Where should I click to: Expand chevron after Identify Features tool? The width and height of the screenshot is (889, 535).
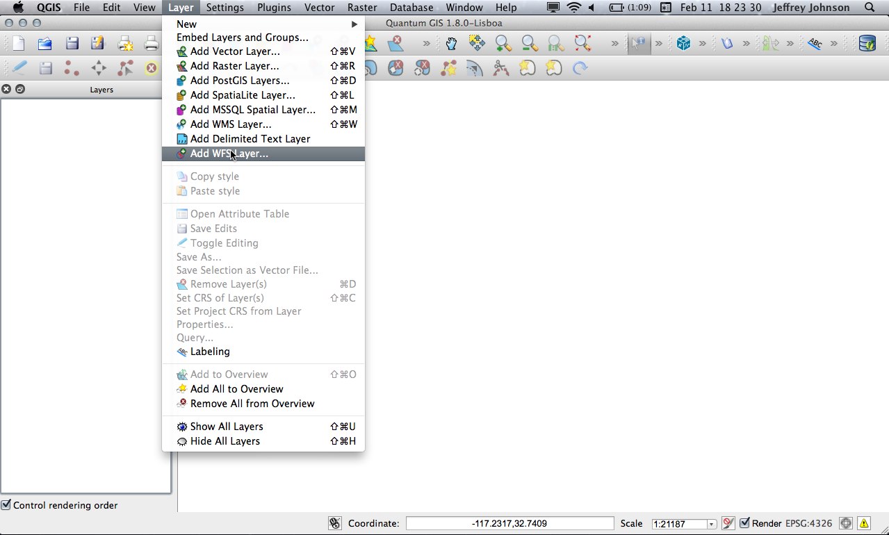pos(659,44)
